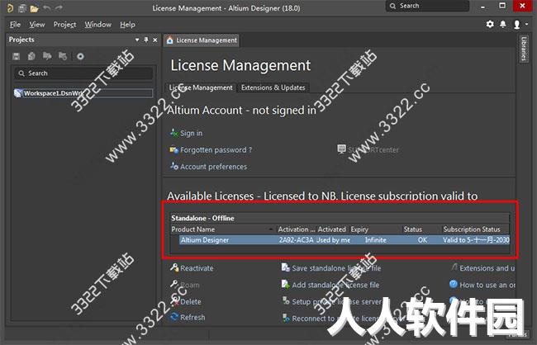Image resolution: width=537 pixels, height=345 pixels.
Task: Click the Reconnect to private license server icon
Action: [286, 318]
